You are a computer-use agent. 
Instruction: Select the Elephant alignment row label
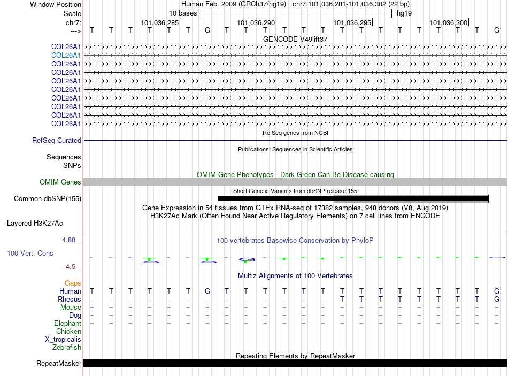click(x=67, y=323)
